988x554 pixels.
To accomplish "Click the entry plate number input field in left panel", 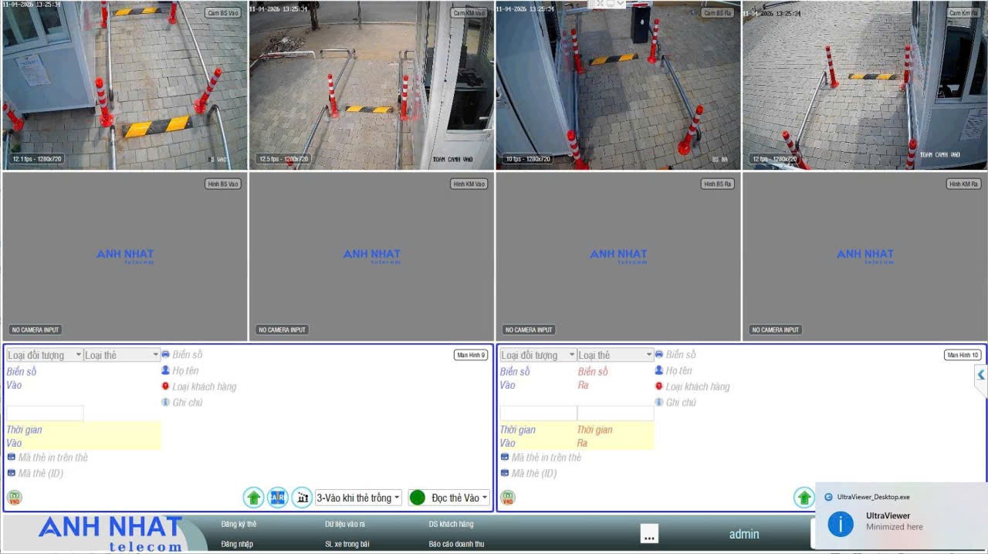I will [x=45, y=414].
